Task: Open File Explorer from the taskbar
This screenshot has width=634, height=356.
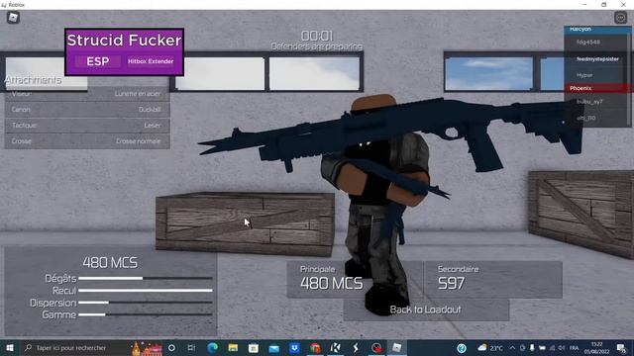Action: point(233,347)
